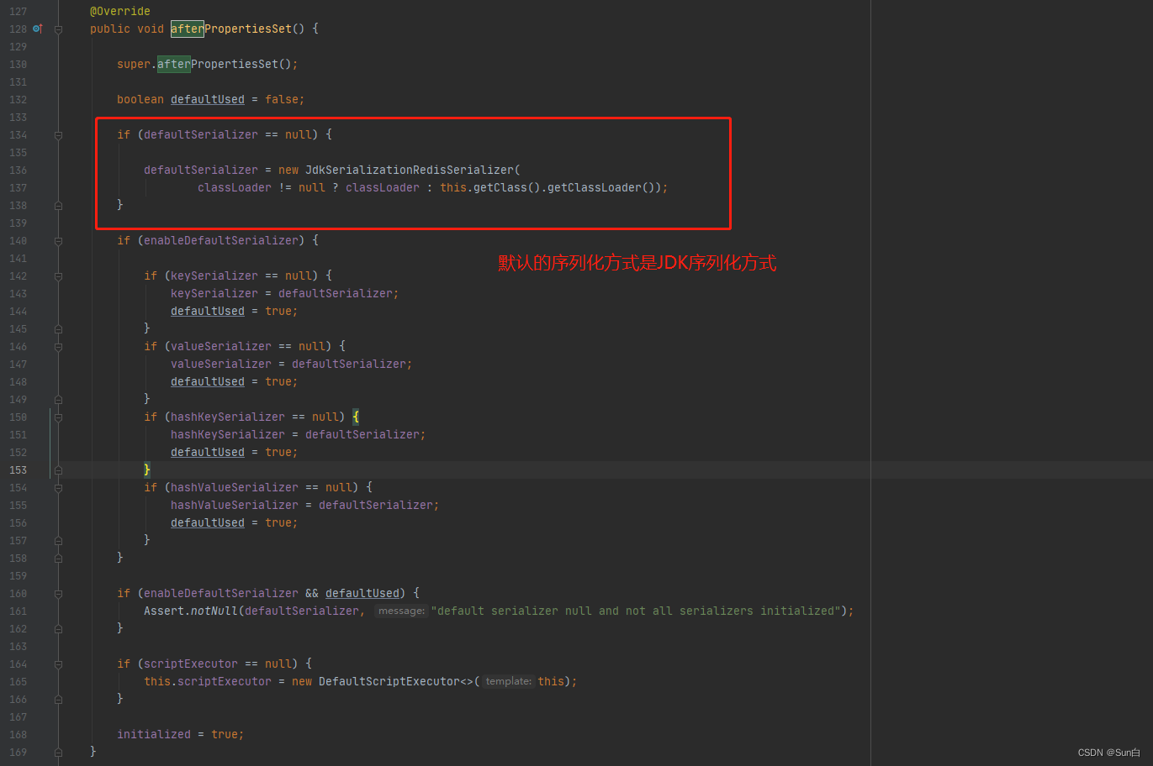Screen dimensions: 1153x766
Task: Fold the valueSerializer if-block at line 146
Action: pyautogui.click(x=58, y=347)
